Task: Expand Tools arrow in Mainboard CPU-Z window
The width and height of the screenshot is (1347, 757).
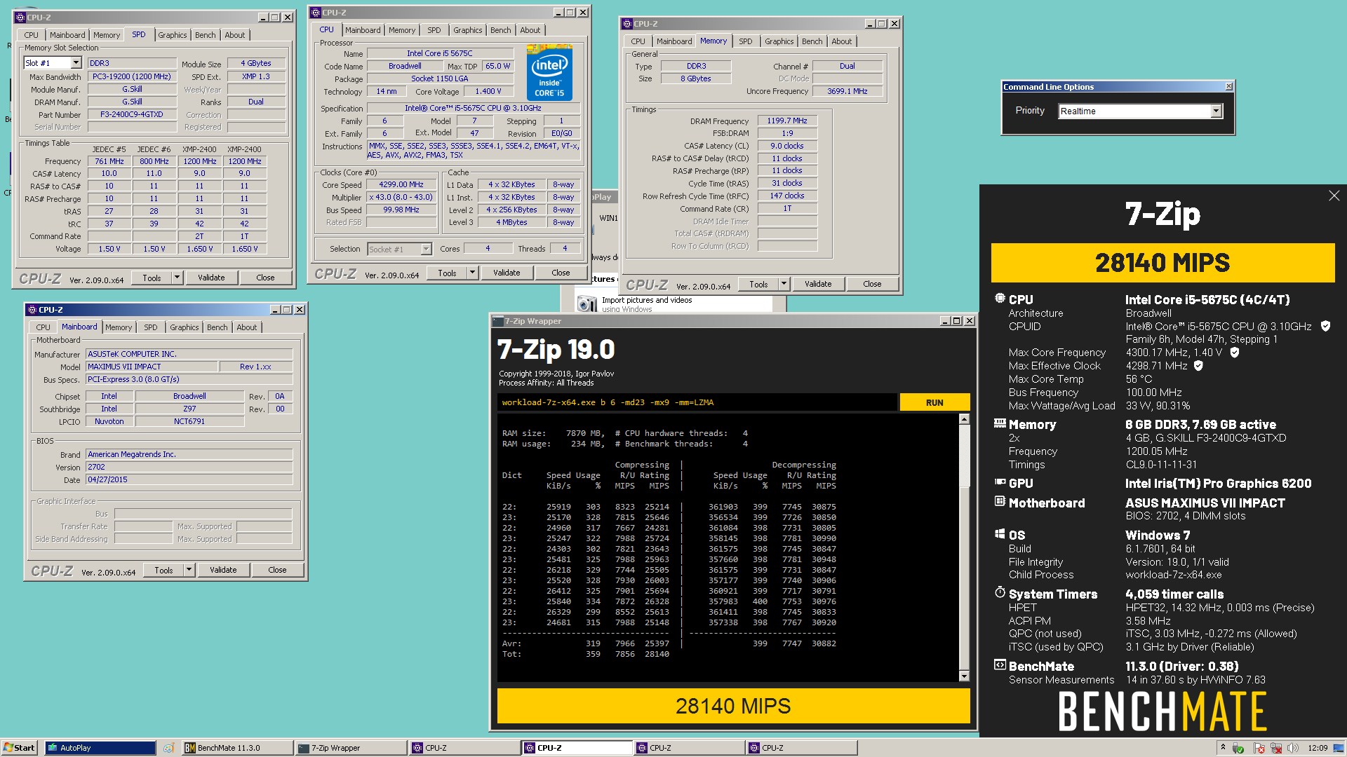Action: point(189,570)
